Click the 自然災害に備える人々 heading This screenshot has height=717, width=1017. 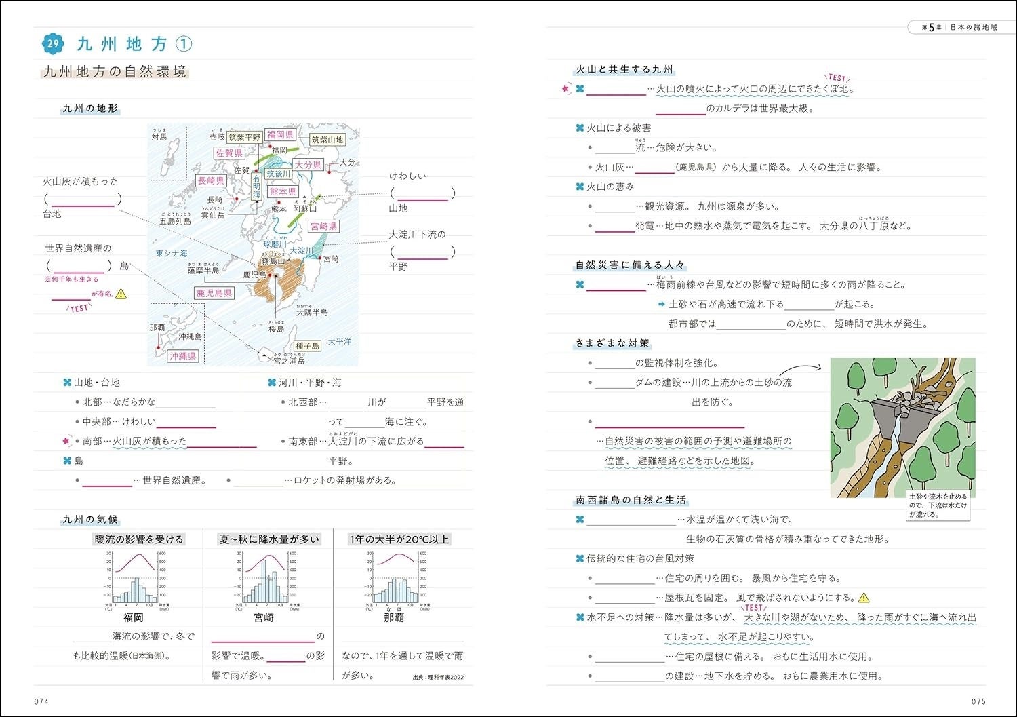(x=631, y=265)
